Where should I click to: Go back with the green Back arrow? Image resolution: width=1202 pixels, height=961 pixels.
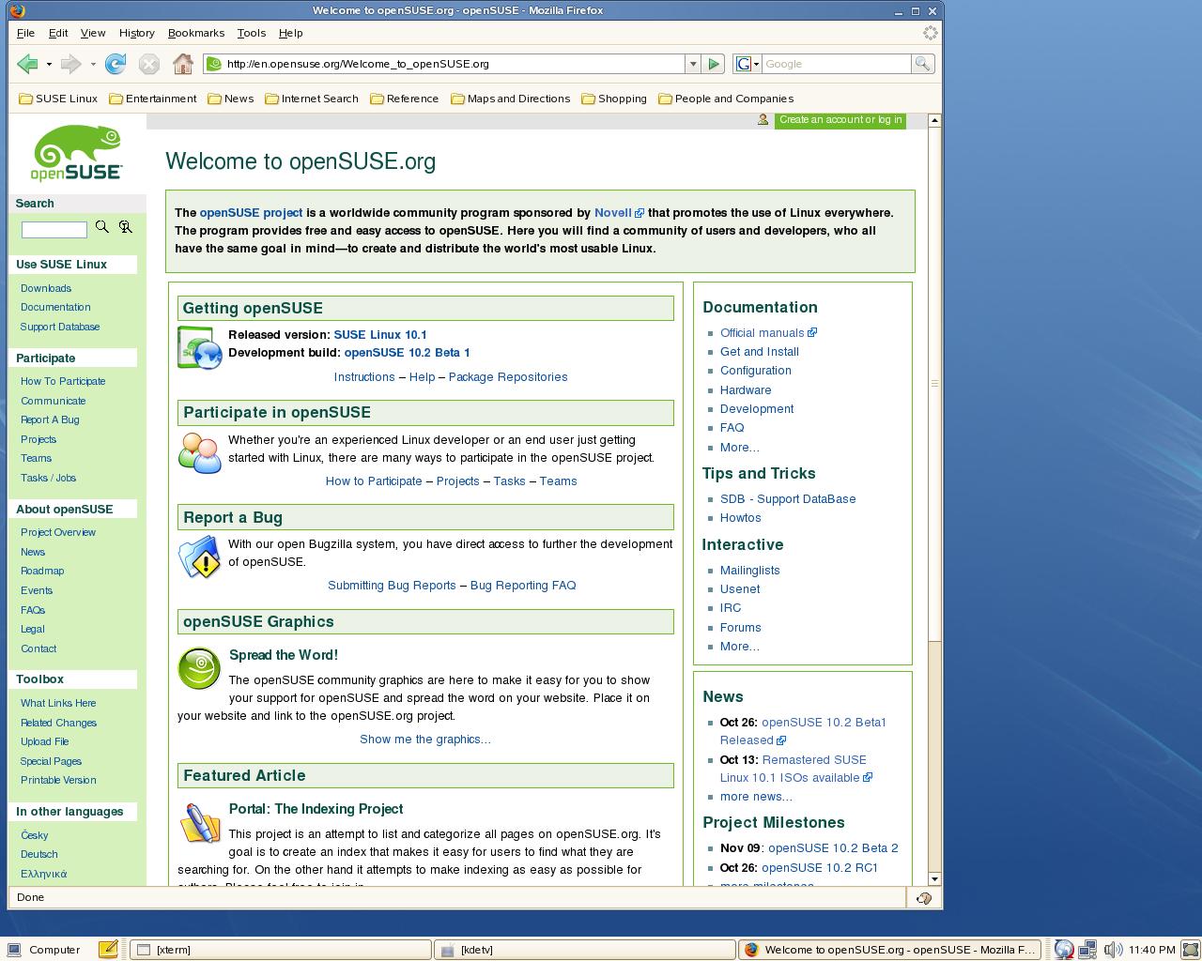(27, 64)
